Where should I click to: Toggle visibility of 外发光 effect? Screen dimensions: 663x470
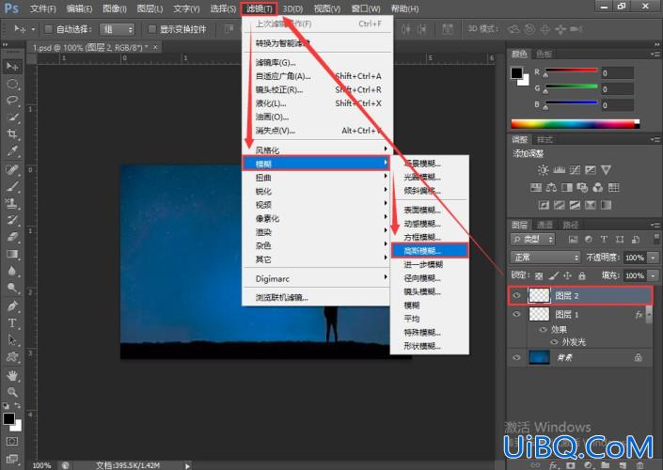(x=554, y=342)
